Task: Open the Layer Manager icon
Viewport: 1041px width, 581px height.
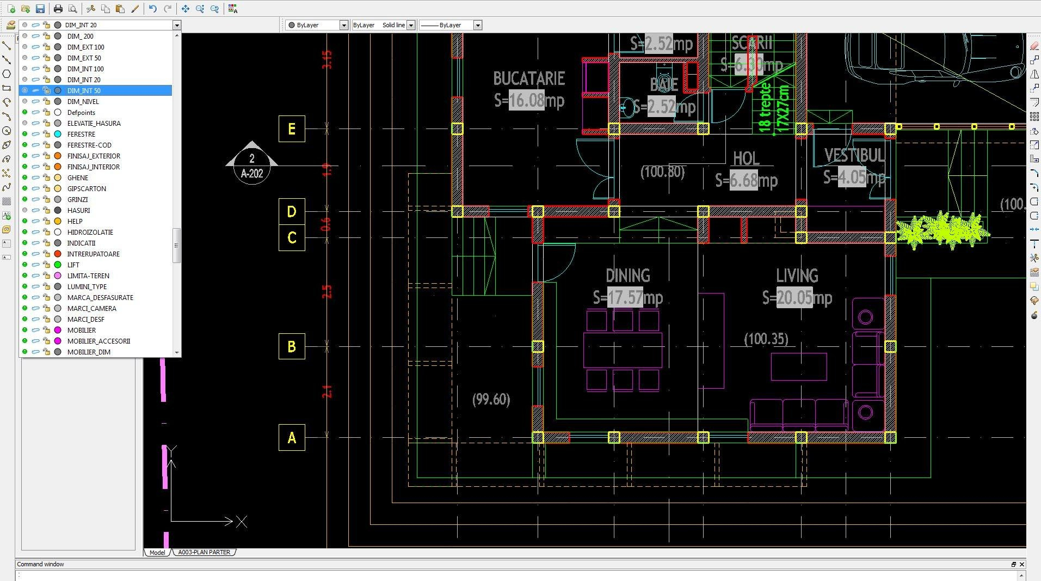Action: click(x=10, y=25)
